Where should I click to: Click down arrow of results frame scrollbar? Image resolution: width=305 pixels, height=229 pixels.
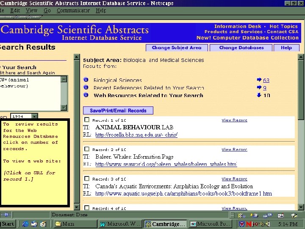click(x=301, y=207)
